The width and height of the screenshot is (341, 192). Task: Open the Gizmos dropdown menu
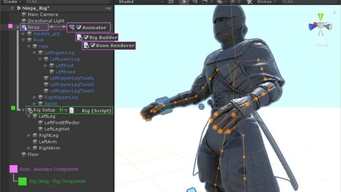pyautogui.click(x=267, y=2)
